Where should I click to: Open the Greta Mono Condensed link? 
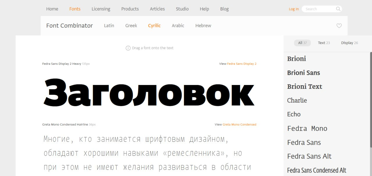tap(239, 125)
